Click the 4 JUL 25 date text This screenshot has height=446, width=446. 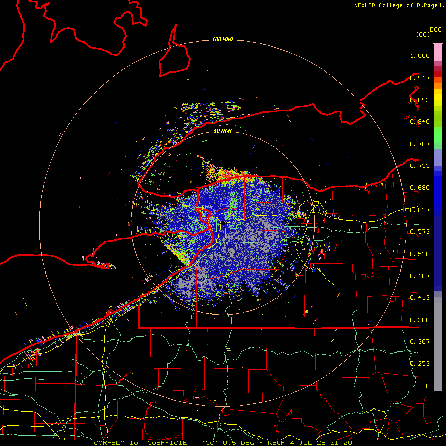307,443
